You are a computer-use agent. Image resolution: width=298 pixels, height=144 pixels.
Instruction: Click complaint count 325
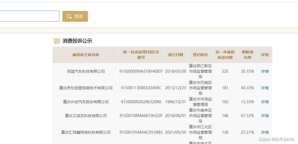click(x=225, y=72)
